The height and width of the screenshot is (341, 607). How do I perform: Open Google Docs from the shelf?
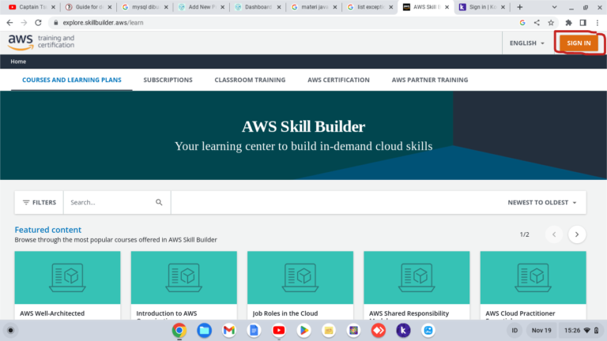[x=254, y=330]
